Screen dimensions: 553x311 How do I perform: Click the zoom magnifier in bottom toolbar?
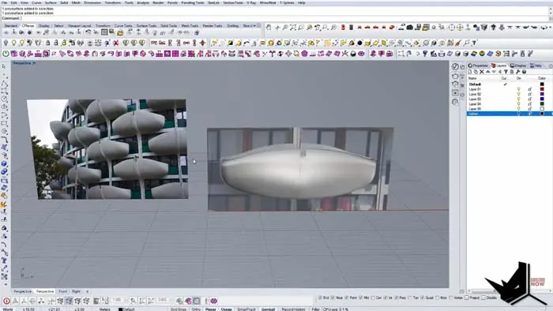click(133, 301)
